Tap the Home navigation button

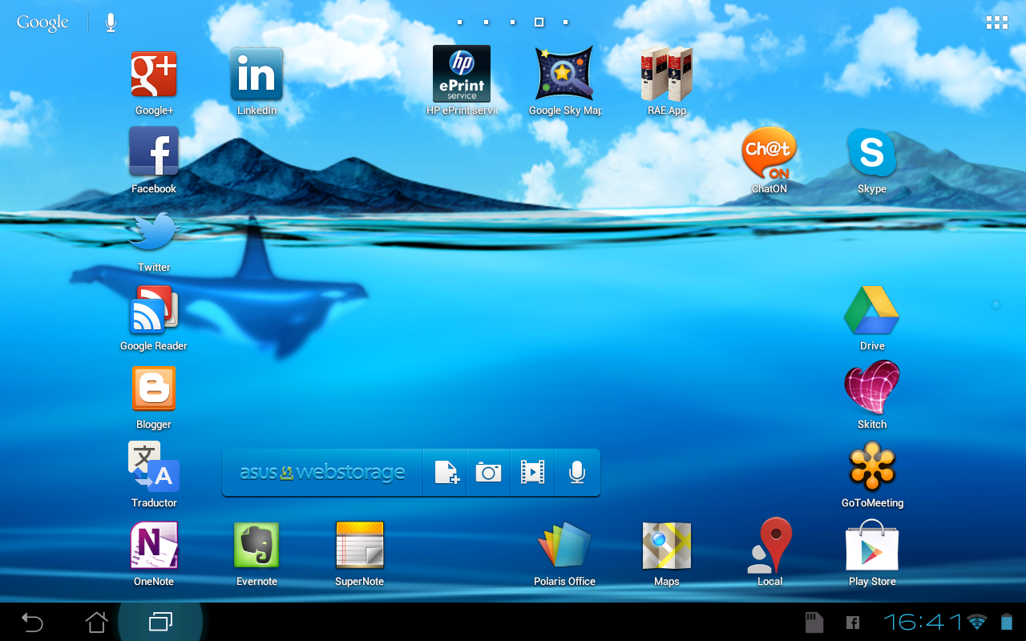(96, 622)
